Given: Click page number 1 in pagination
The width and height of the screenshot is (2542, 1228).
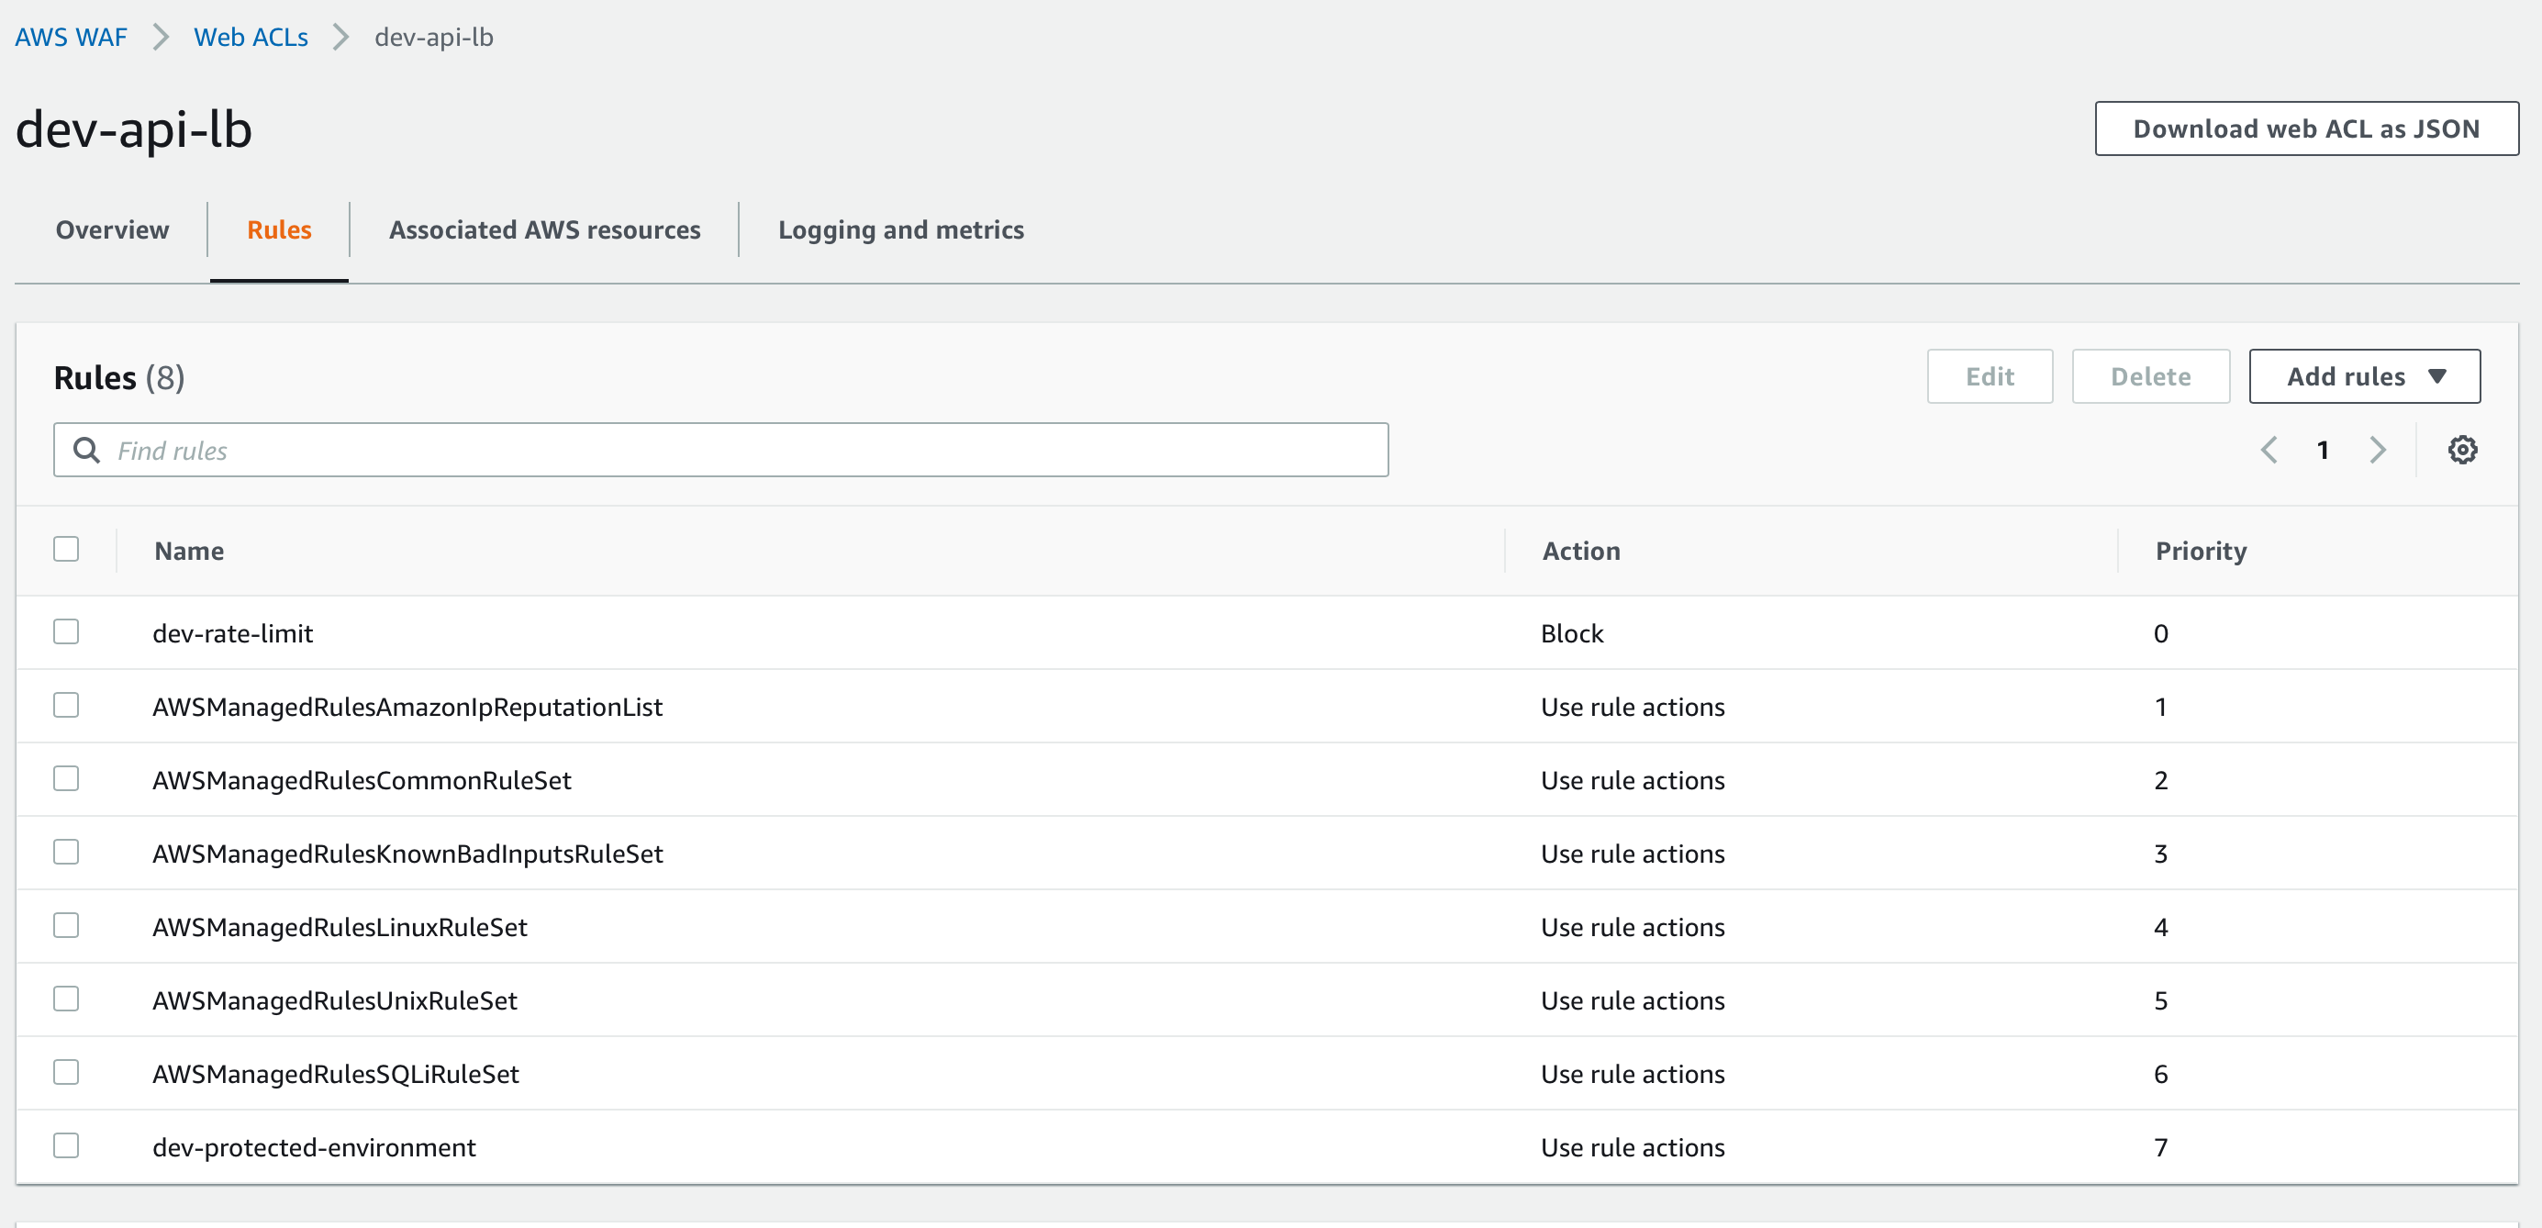Looking at the screenshot, I should (x=2323, y=450).
